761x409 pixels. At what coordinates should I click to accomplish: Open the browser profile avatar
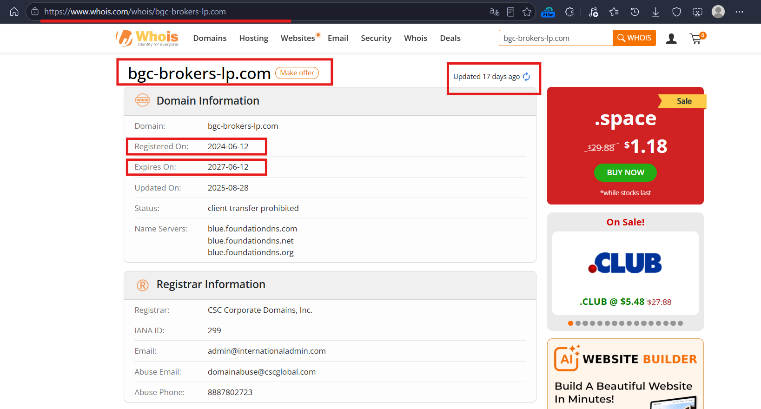[x=718, y=12]
